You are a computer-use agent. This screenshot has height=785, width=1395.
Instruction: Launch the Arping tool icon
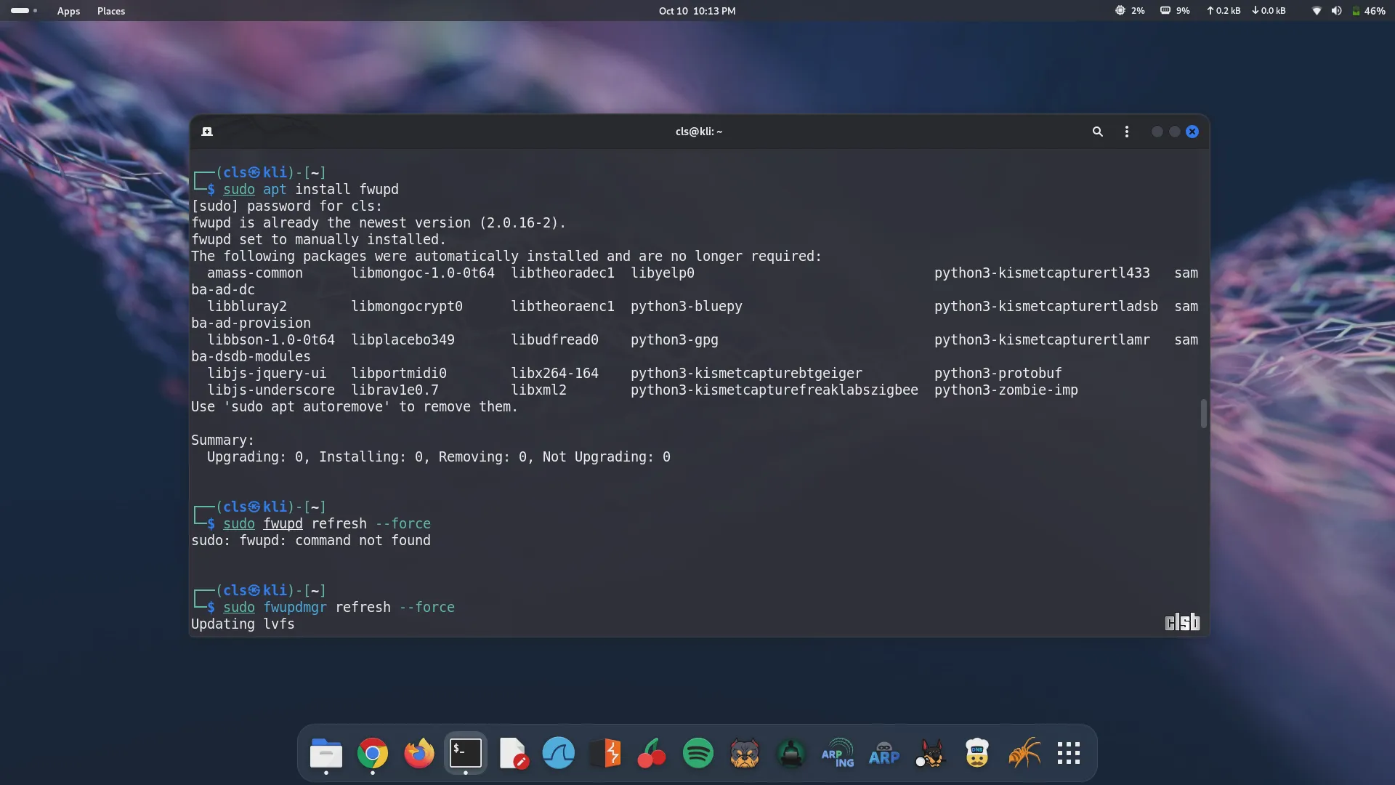point(838,753)
